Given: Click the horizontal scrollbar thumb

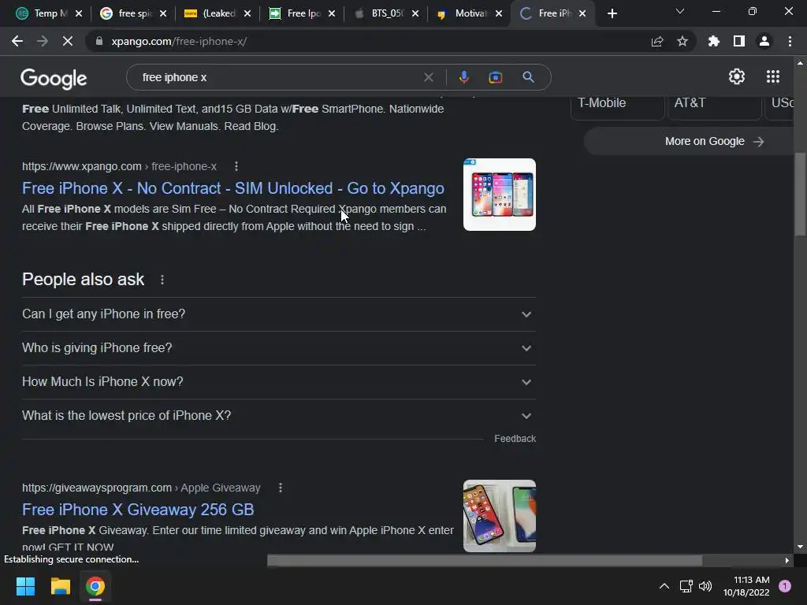Looking at the screenshot, I should tap(485, 560).
